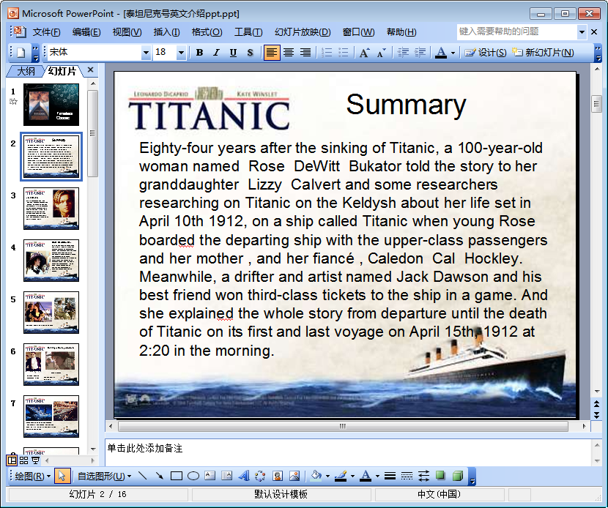
Task: Add a slide via 新幻灯片(N)
Action: point(543,53)
